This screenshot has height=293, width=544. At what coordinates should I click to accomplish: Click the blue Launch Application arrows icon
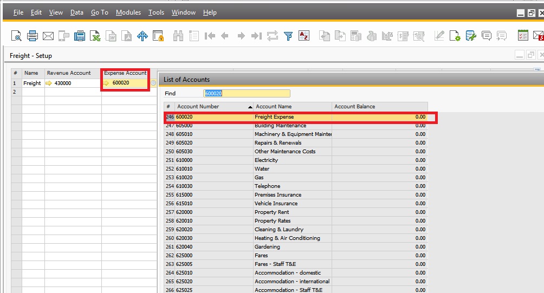(143, 36)
